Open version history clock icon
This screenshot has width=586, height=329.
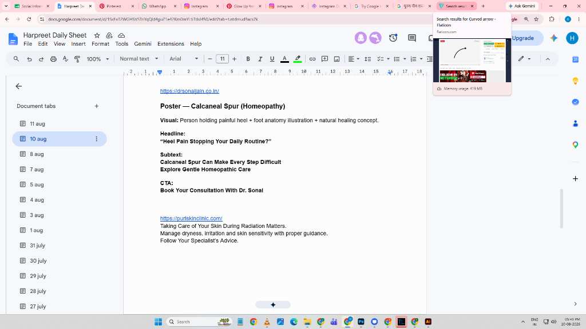coord(393,38)
